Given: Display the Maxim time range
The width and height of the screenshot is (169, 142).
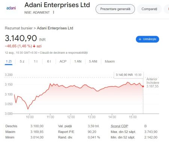Looking at the screenshot, I should coord(110,62).
